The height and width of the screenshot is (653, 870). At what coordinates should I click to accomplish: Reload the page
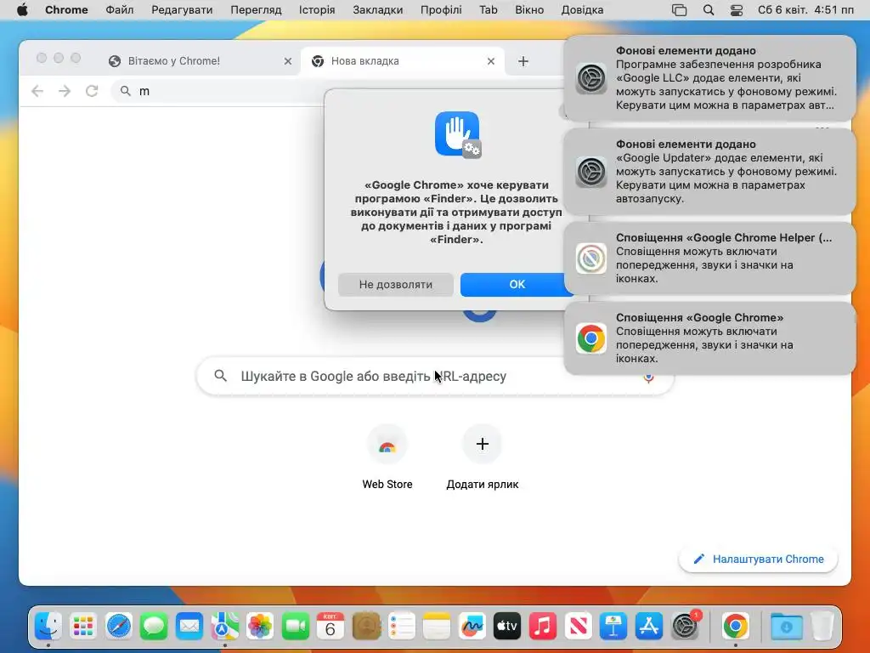tap(92, 91)
